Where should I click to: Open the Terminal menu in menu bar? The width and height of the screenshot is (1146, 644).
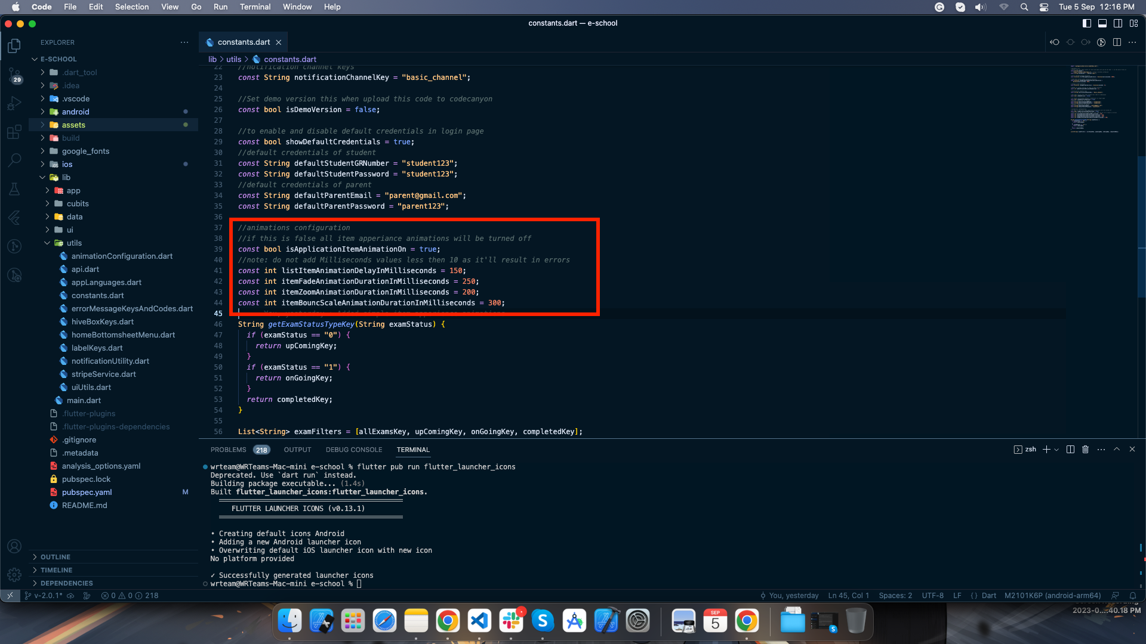point(255,7)
